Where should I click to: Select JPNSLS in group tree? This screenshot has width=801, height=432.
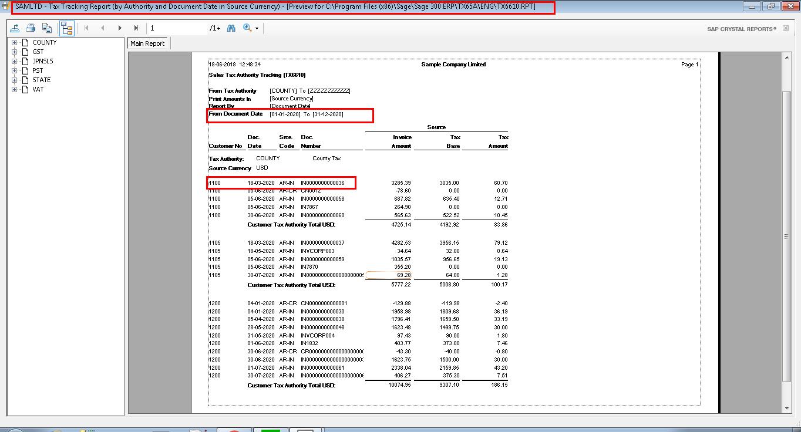click(x=43, y=61)
